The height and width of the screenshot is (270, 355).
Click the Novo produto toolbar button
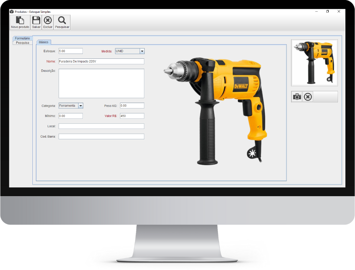click(20, 22)
